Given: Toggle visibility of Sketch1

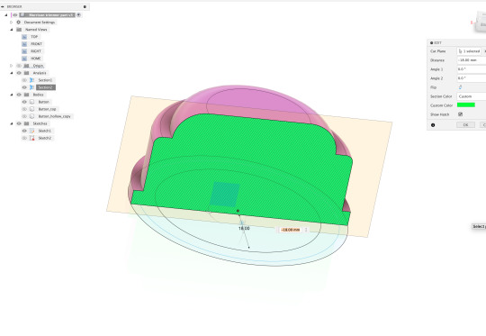Looking at the screenshot, I should [x=24, y=131].
